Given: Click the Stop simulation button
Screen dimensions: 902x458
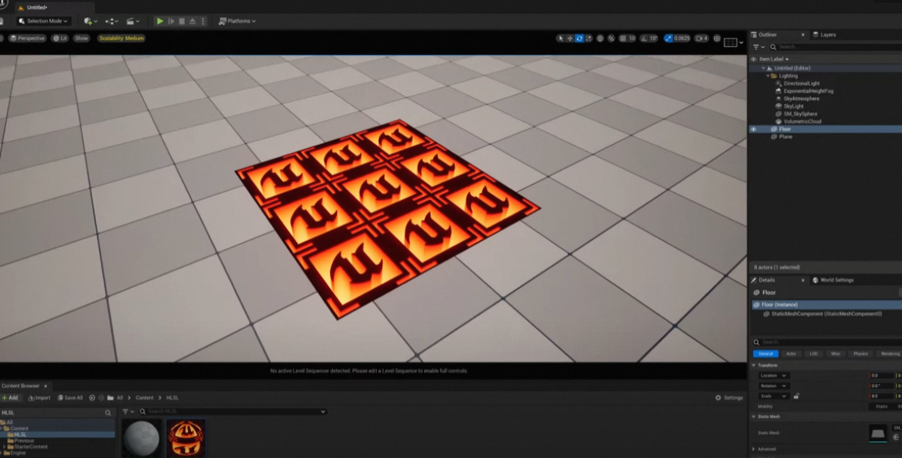Looking at the screenshot, I should (182, 21).
